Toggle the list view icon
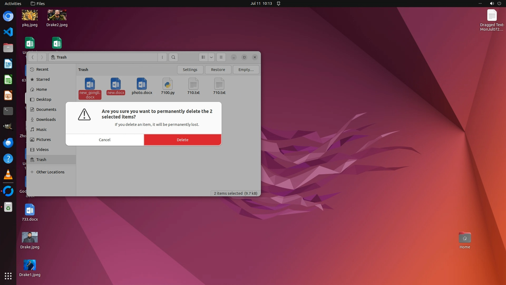This screenshot has width=506, height=285. click(x=203, y=57)
